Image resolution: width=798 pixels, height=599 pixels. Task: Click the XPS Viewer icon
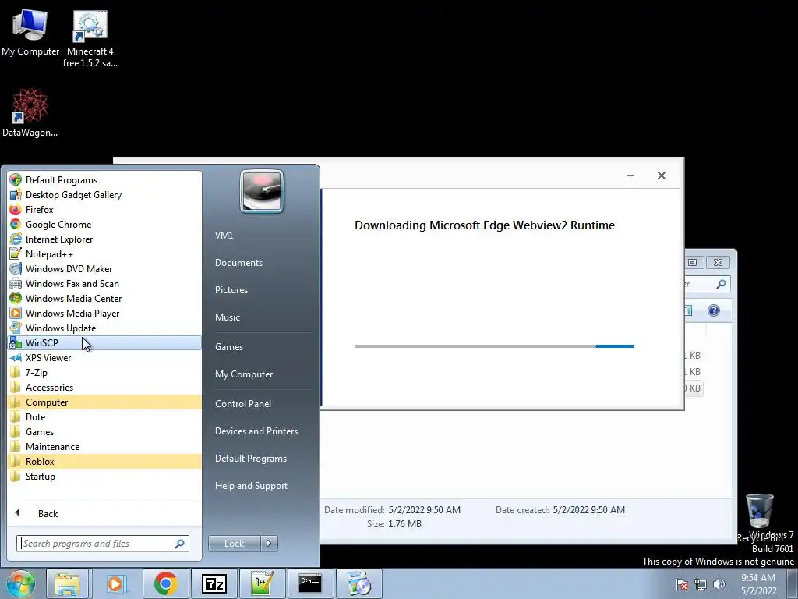click(x=16, y=357)
